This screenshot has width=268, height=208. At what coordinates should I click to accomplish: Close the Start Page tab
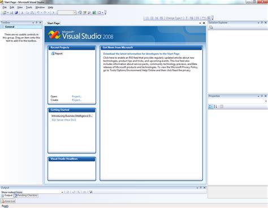pos(204,23)
